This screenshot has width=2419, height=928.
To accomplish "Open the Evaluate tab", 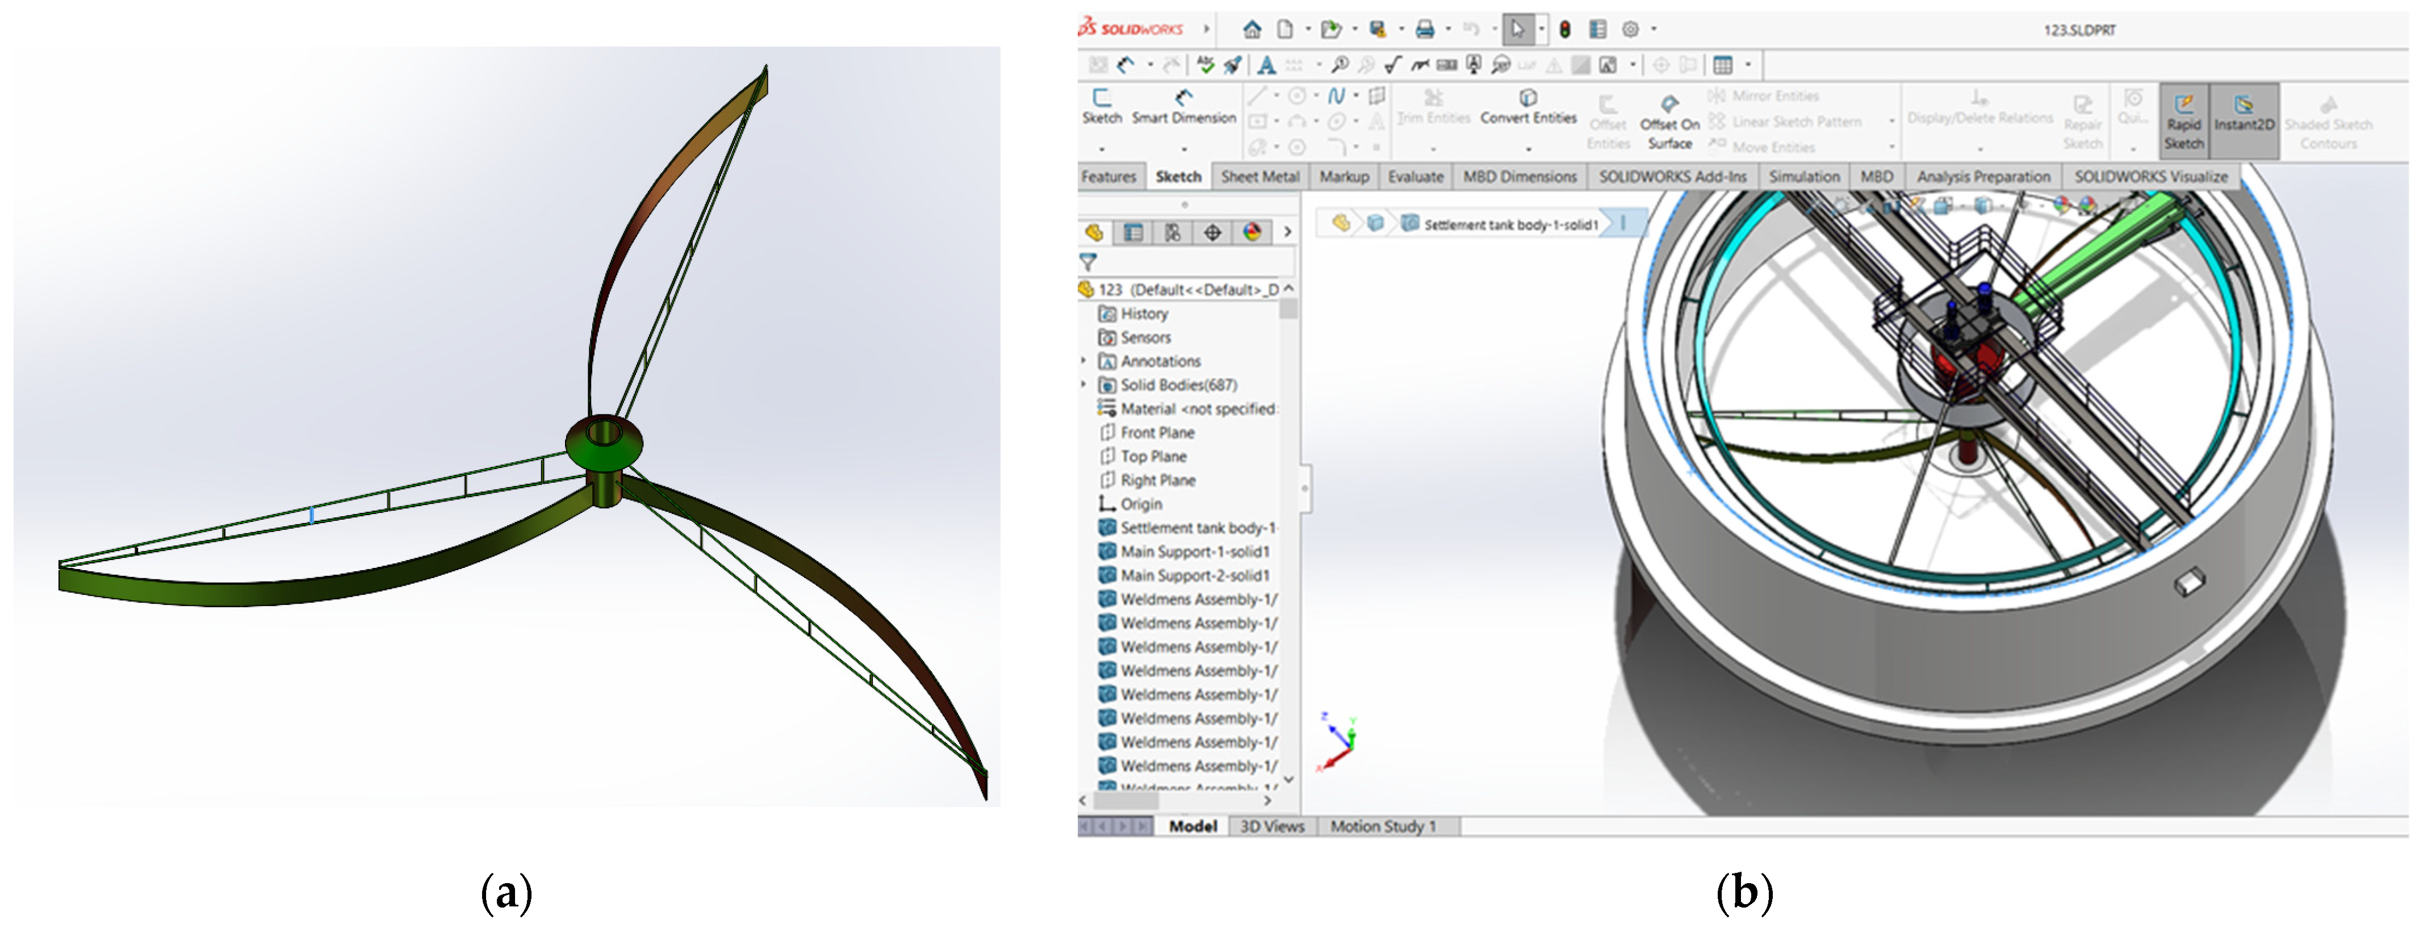I will [1415, 177].
